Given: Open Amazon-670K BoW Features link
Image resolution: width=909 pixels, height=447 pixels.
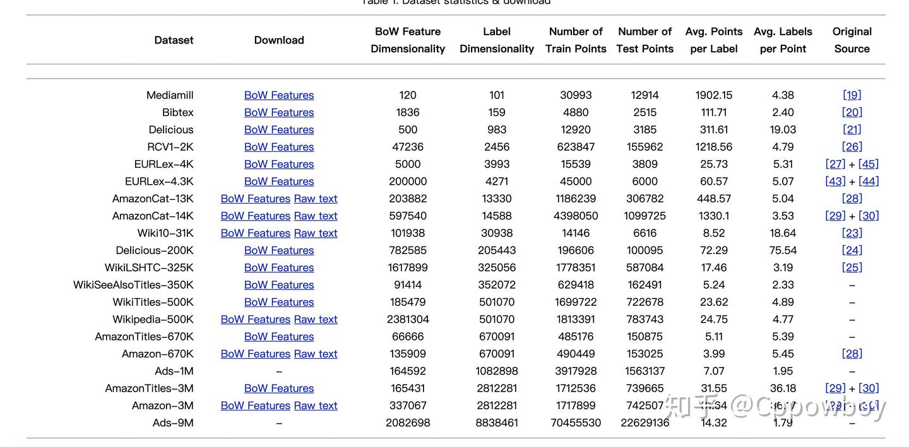Looking at the screenshot, I should pyautogui.click(x=255, y=354).
